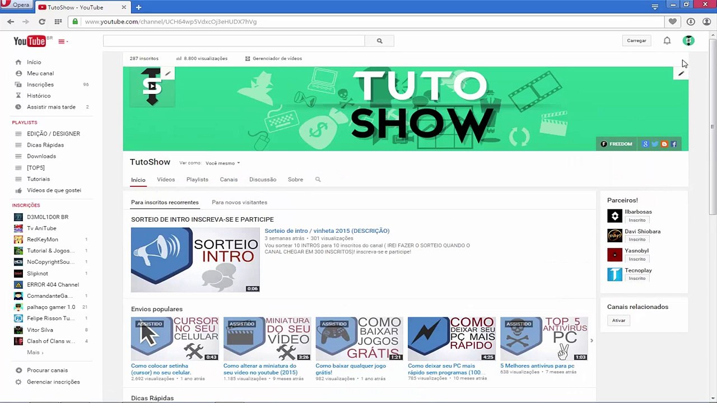Image resolution: width=717 pixels, height=403 pixels.
Task: Open Como deixar seu PC mais rápido thumbnail
Action: (451, 339)
